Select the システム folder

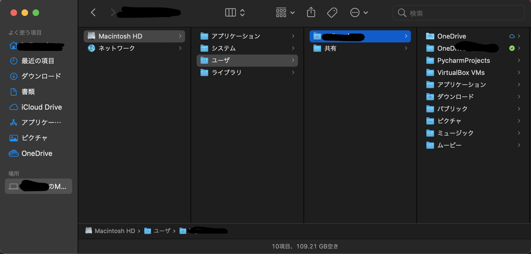[247, 48]
